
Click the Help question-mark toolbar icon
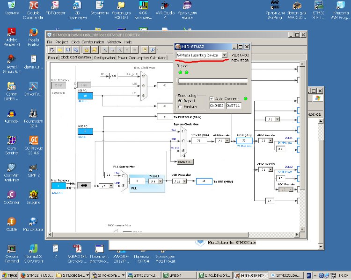pos(145,49)
